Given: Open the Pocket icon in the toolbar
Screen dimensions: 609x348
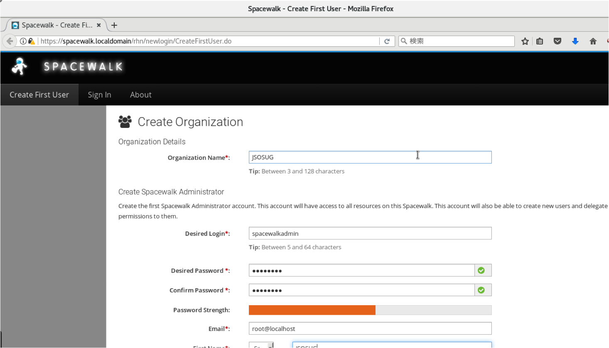Looking at the screenshot, I should coord(557,41).
